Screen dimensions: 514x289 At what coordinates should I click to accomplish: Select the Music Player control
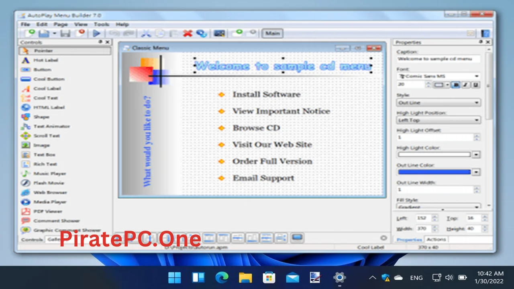click(x=65, y=174)
